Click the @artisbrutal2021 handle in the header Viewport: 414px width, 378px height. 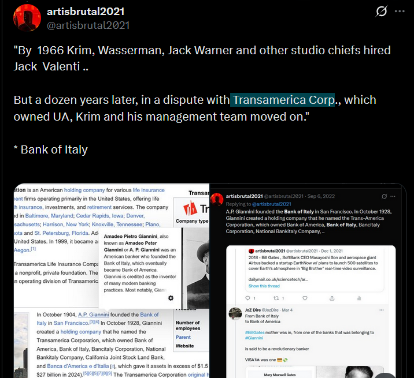pyautogui.click(x=88, y=25)
